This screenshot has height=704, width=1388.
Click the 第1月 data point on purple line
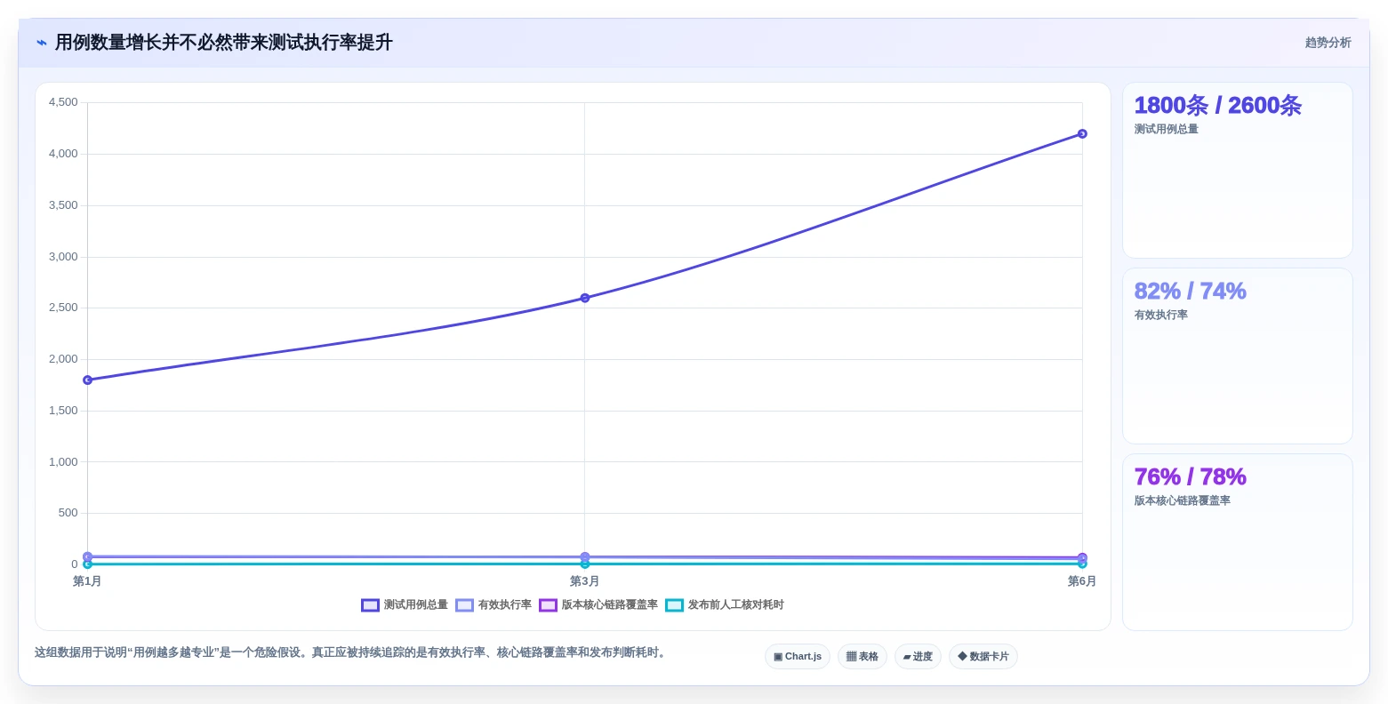pyautogui.click(x=87, y=380)
